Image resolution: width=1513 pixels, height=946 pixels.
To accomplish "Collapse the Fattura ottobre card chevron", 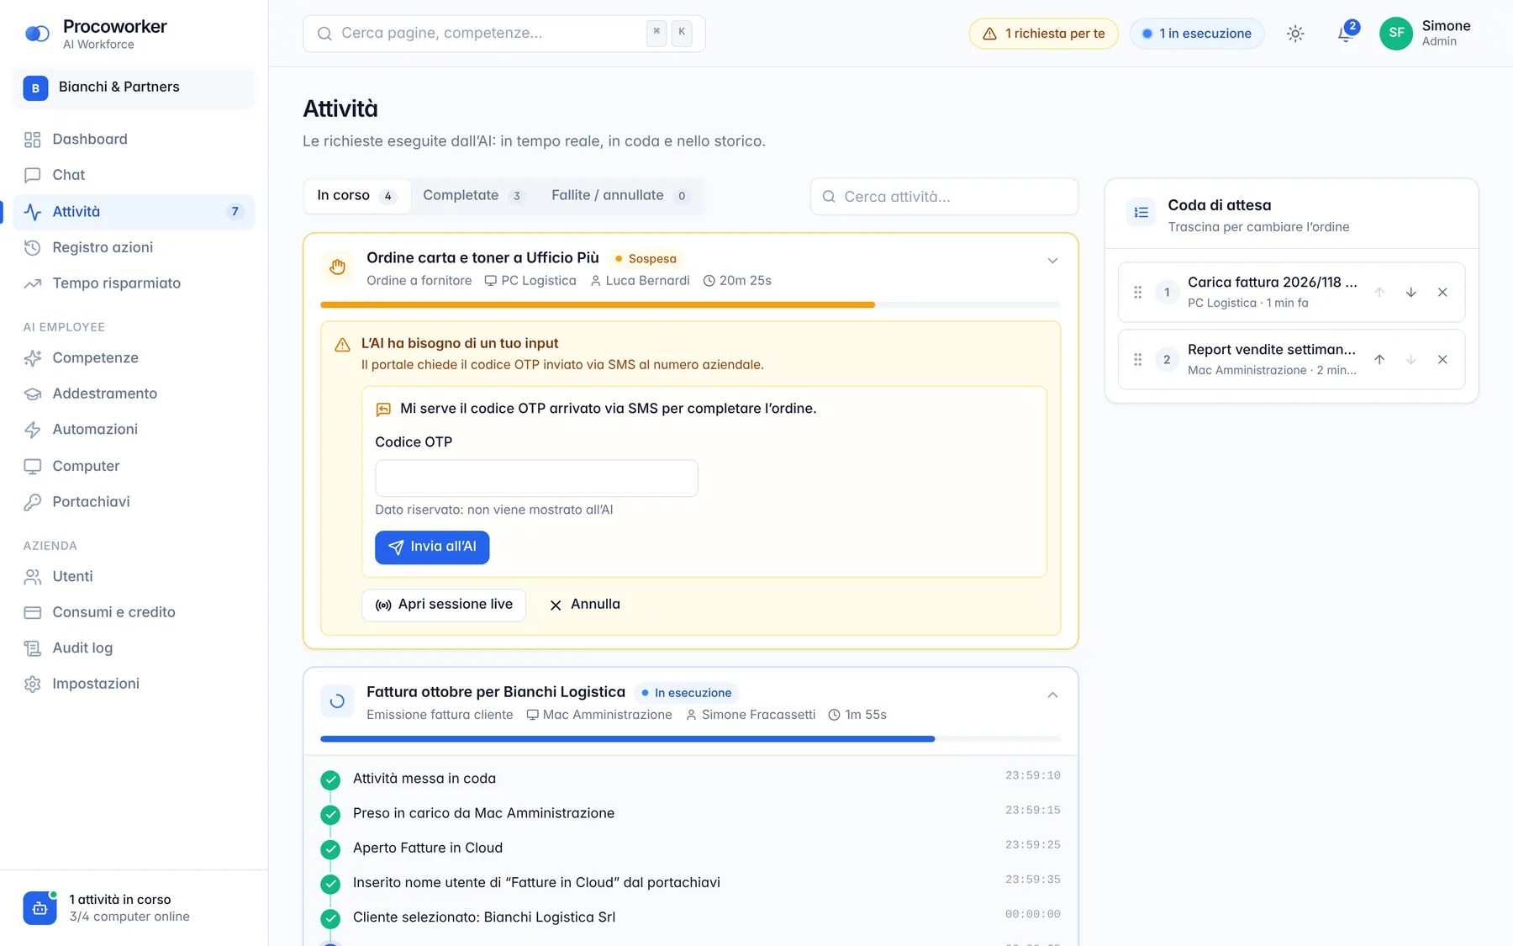I will click(x=1052, y=695).
